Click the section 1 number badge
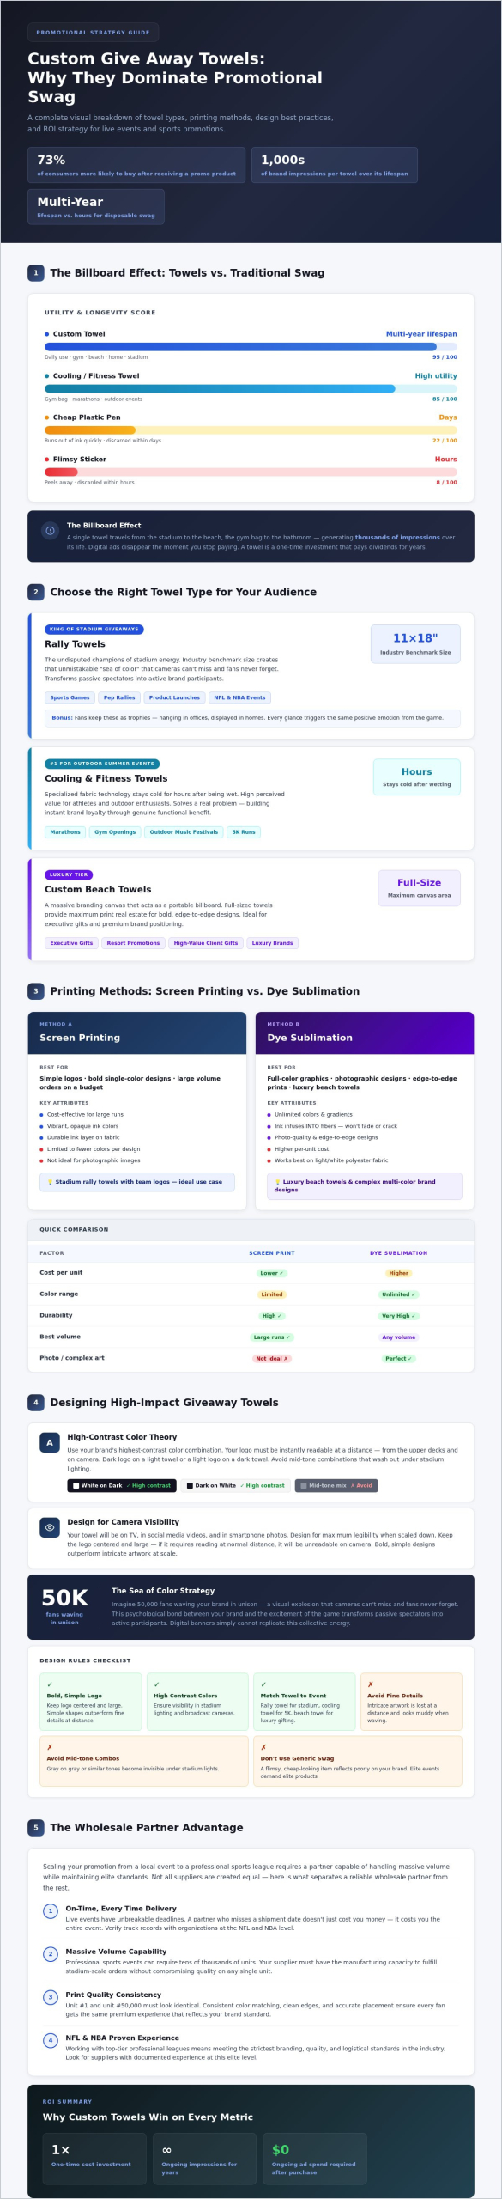 click(35, 272)
